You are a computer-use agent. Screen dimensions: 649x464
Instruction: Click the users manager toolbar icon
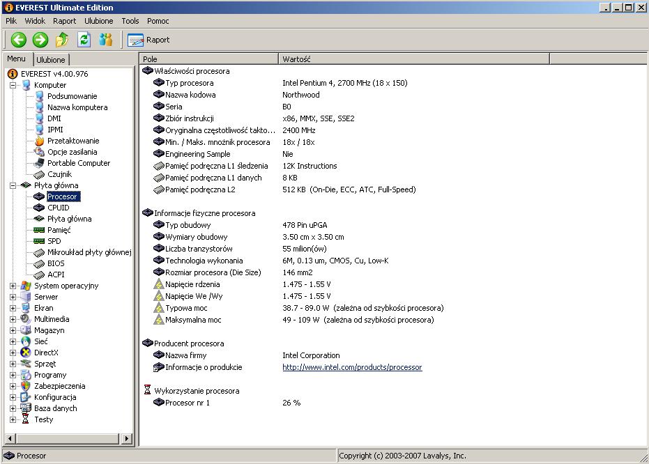click(106, 40)
